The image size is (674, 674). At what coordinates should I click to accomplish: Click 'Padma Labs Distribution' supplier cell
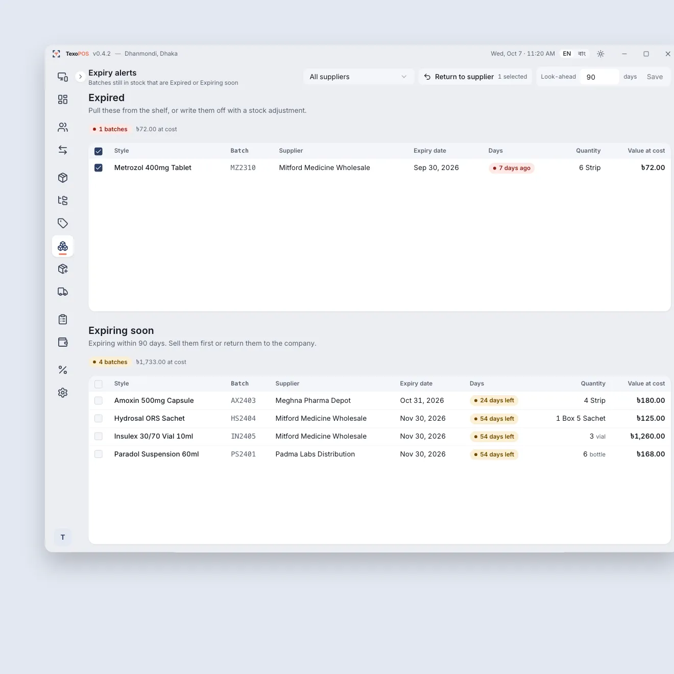click(315, 454)
